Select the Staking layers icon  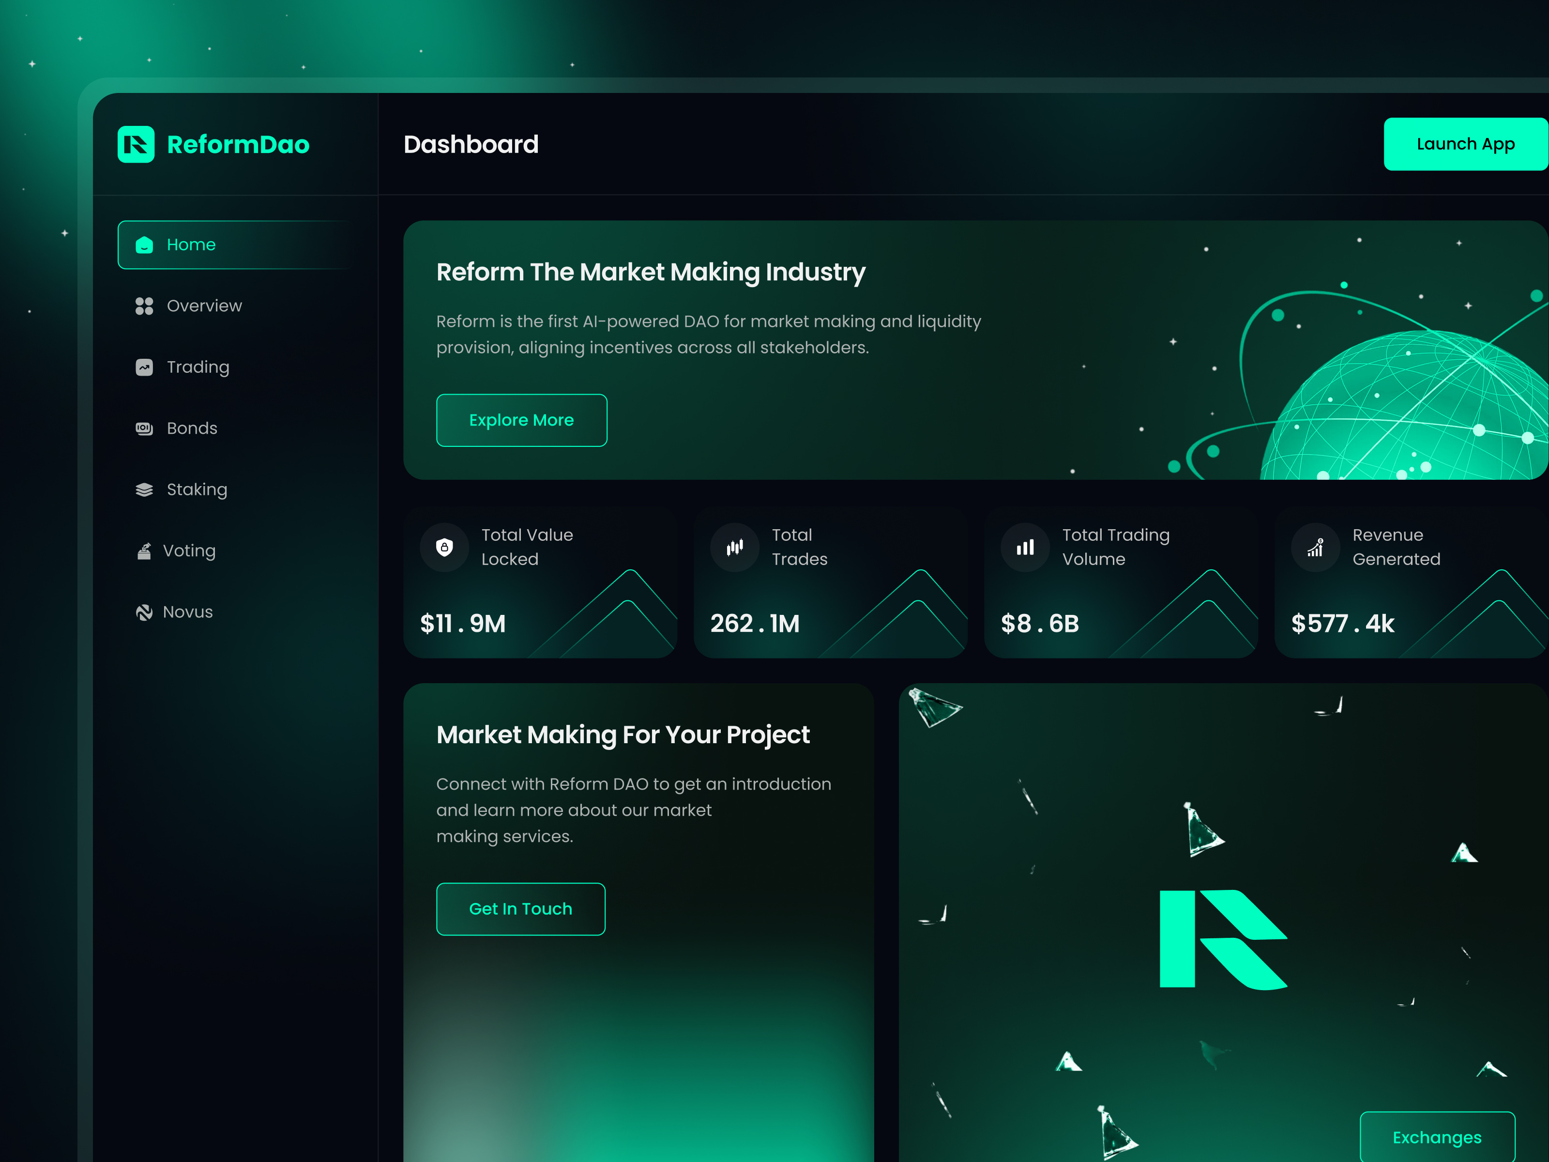144,489
